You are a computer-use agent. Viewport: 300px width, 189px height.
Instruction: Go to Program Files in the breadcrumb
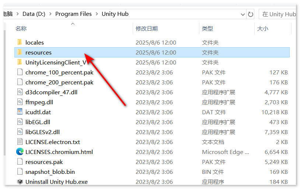73,14
